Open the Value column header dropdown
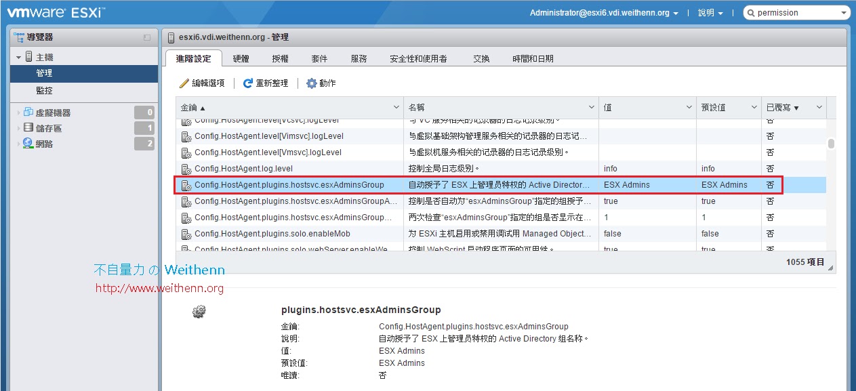Screen dimensions: 856x391 (689, 107)
